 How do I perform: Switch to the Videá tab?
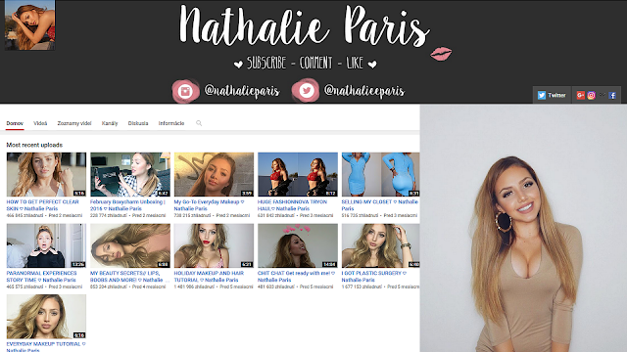coord(40,123)
